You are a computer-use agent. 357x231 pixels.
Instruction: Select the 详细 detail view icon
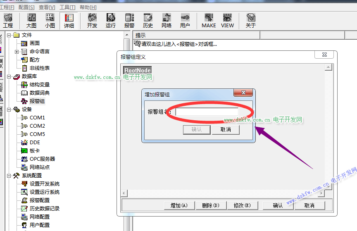[69, 21]
